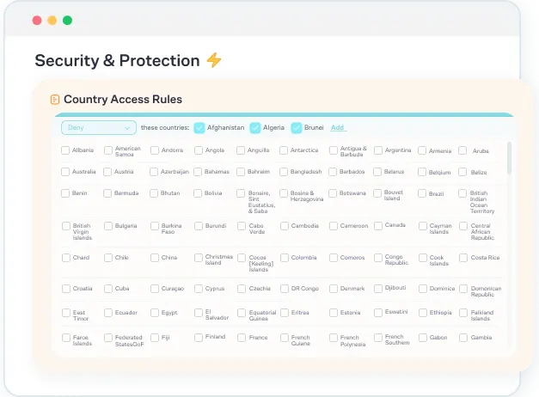
Task: Click the green window dot
Action: point(67,21)
